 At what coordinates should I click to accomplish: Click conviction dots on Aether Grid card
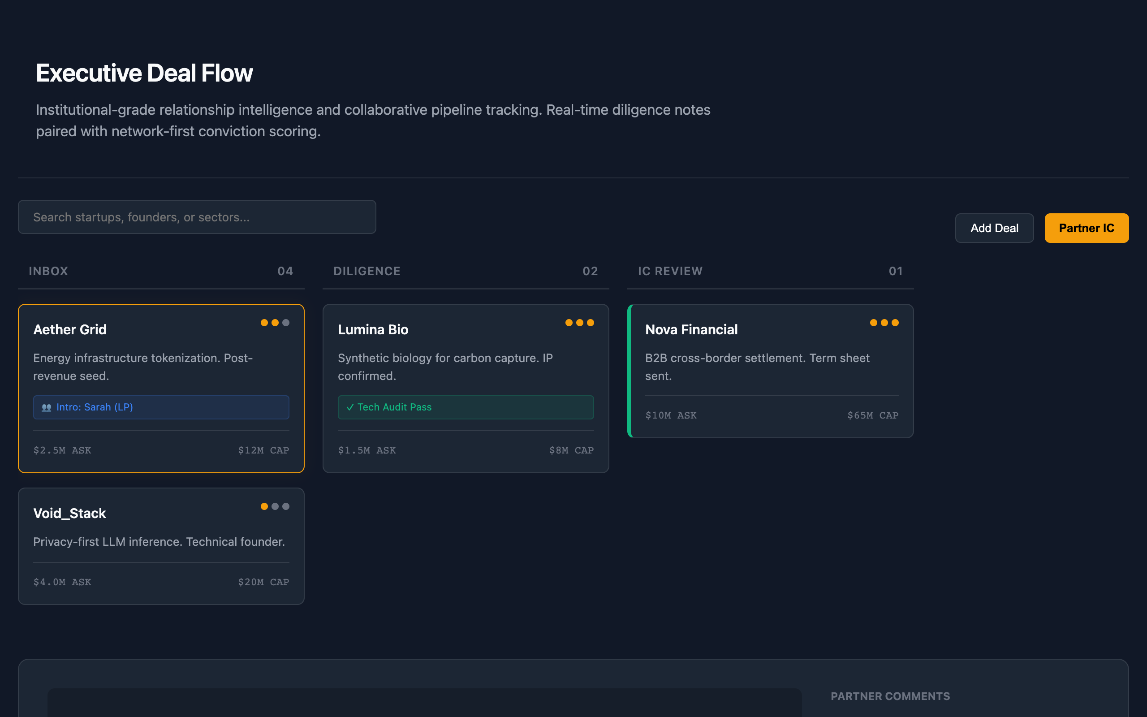tap(275, 323)
